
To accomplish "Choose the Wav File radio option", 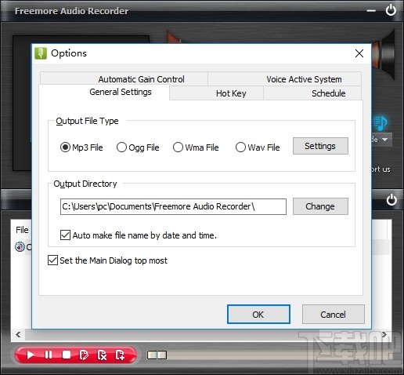I will point(240,147).
